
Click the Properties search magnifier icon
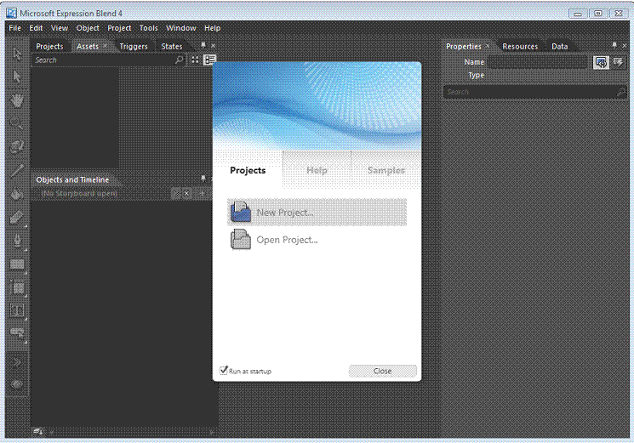coord(620,92)
